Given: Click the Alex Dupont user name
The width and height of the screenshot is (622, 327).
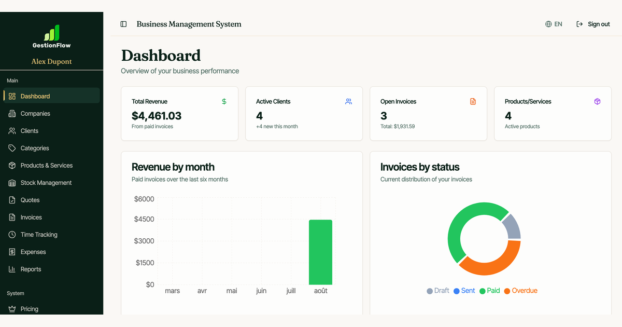Looking at the screenshot, I should click(52, 61).
